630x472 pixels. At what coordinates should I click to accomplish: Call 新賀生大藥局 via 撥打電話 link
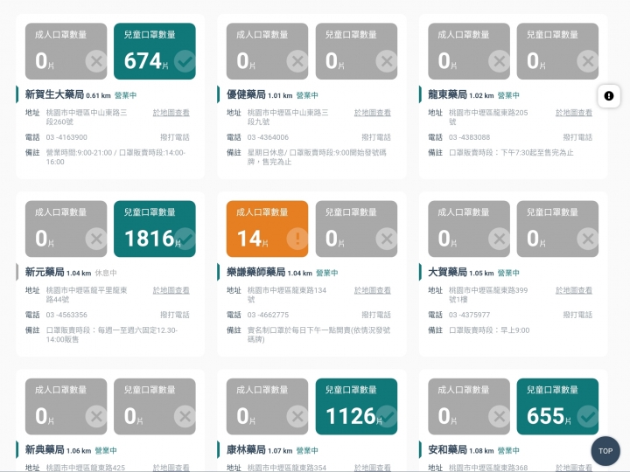[x=175, y=137]
